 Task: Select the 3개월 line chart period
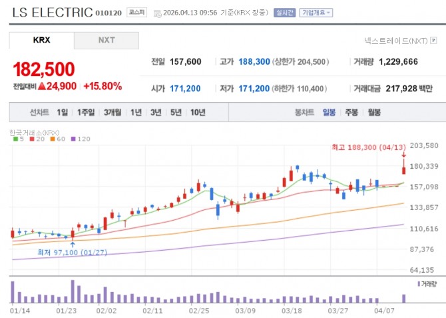(x=112, y=113)
